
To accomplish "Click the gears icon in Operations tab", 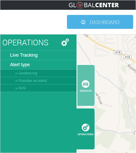I will (x=85, y=127).
